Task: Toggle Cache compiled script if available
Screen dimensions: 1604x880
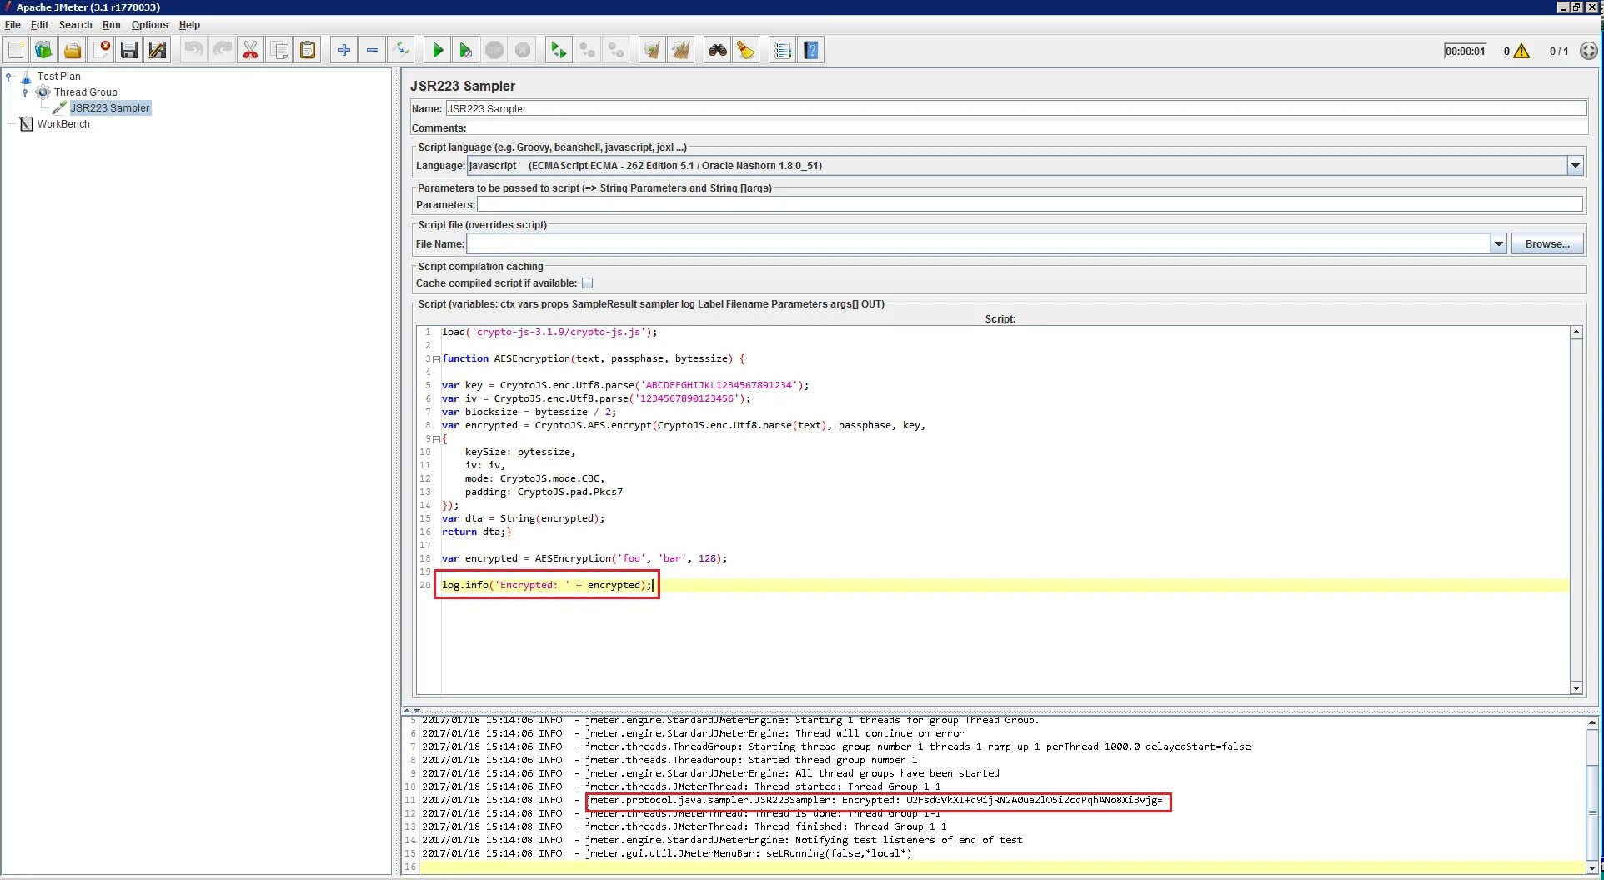Action: coord(587,283)
